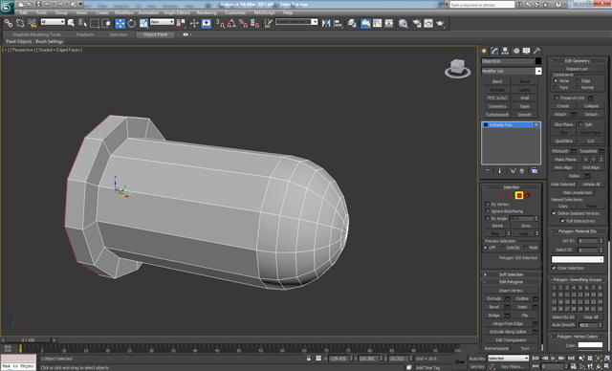Screen dimensions: 612x371
Task: Click the white vertex Color swatch
Action: pos(590,345)
